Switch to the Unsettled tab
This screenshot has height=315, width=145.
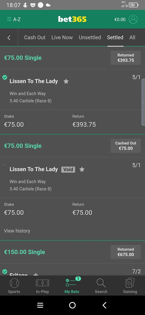tap(90, 37)
